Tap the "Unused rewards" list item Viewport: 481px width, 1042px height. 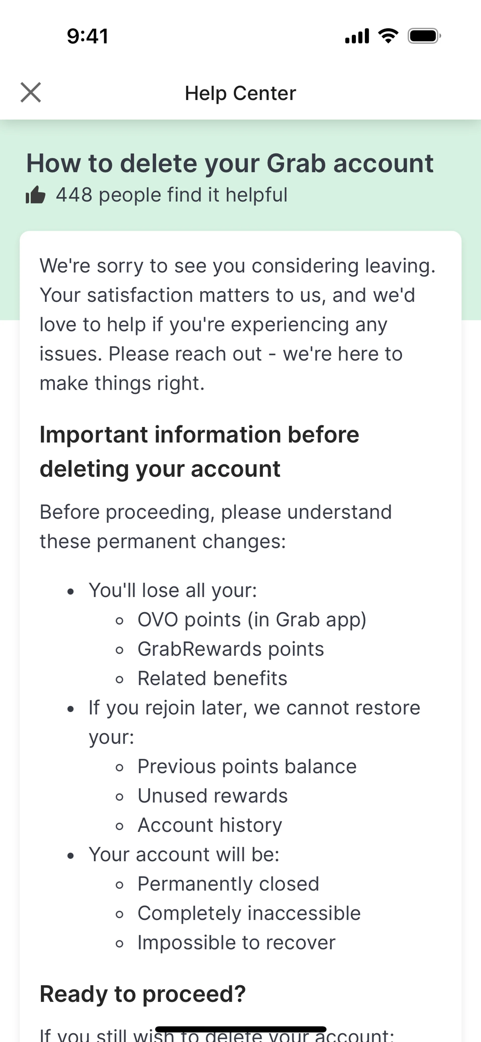pos(212,796)
